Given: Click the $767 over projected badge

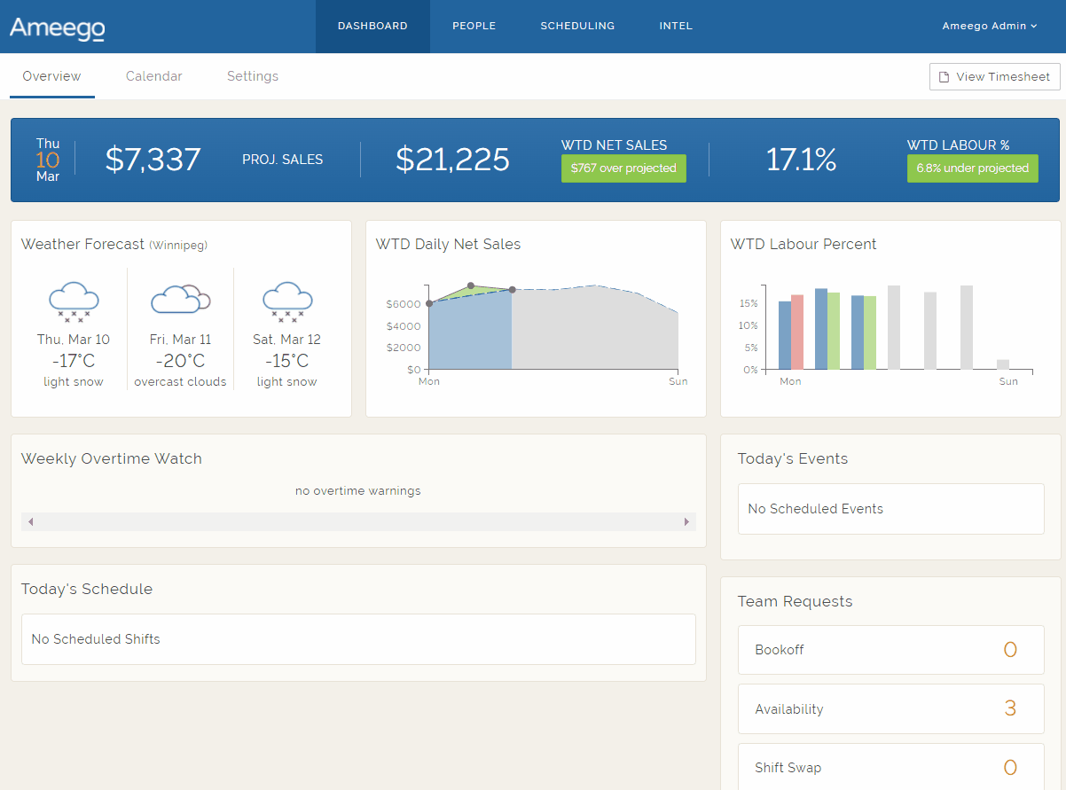Looking at the screenshot, I should click(x=623, y=168).
